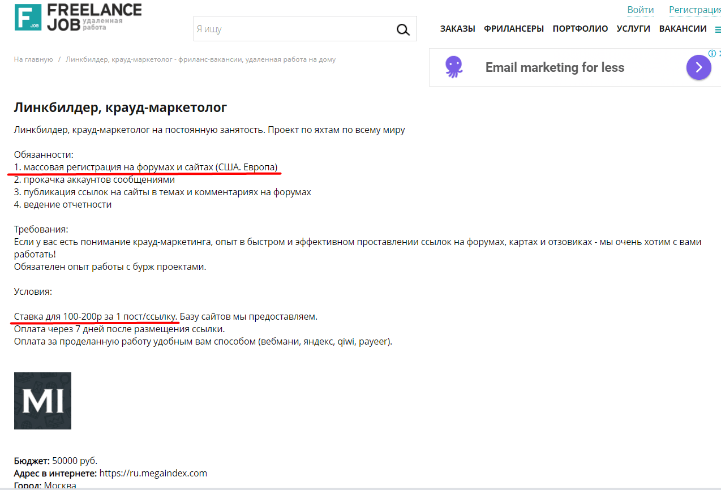Open the ЗАКАЗЫ menu item
Viewport: 721px width, 490px height.
point(457,29)
